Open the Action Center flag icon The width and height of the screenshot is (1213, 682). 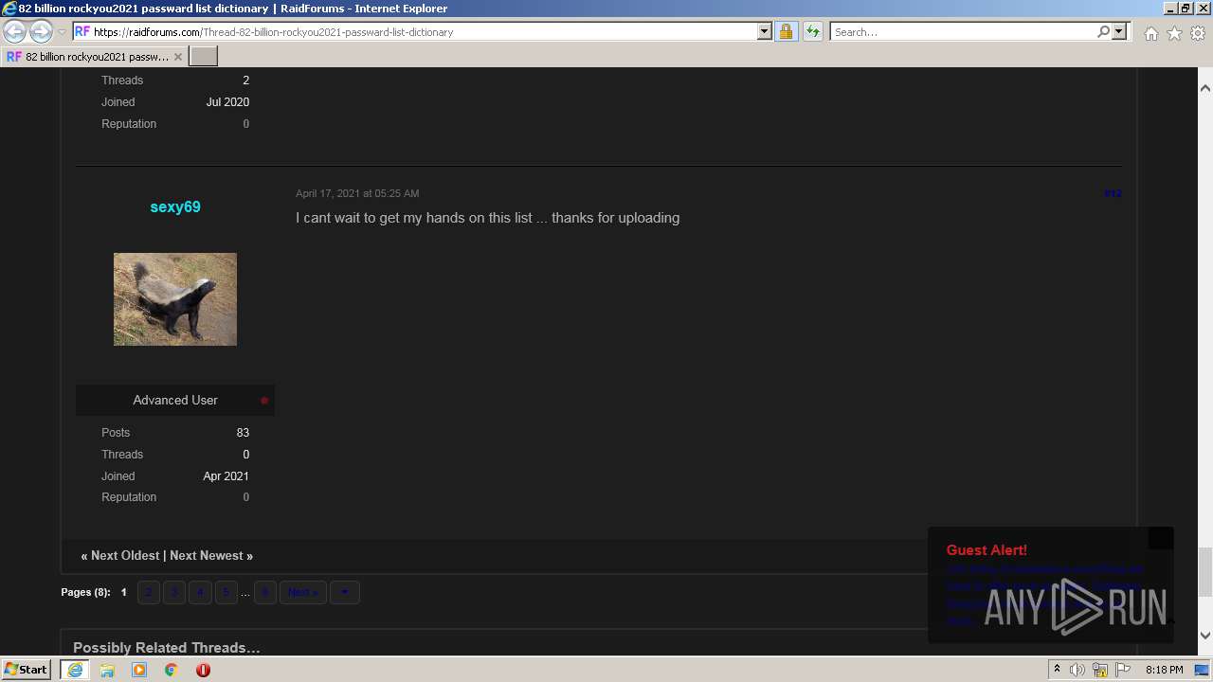1123,670
